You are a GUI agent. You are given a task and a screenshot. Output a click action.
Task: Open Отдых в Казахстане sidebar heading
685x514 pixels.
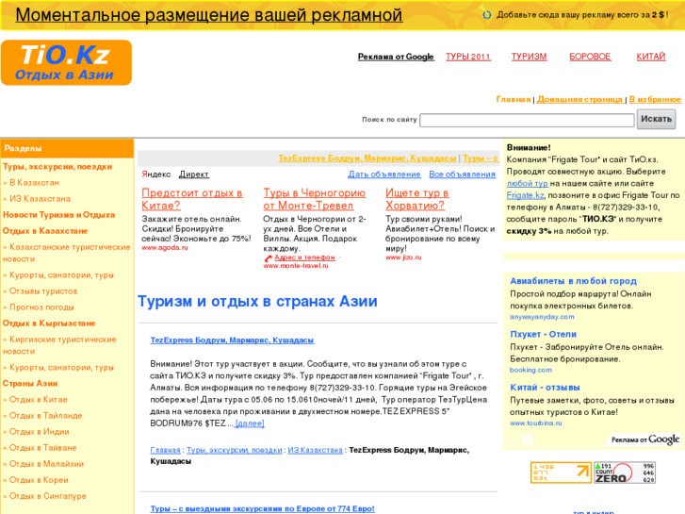click(45, 231)
